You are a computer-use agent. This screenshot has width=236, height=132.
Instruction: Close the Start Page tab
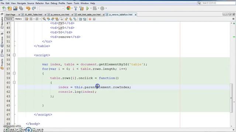[x=19, y=15]
